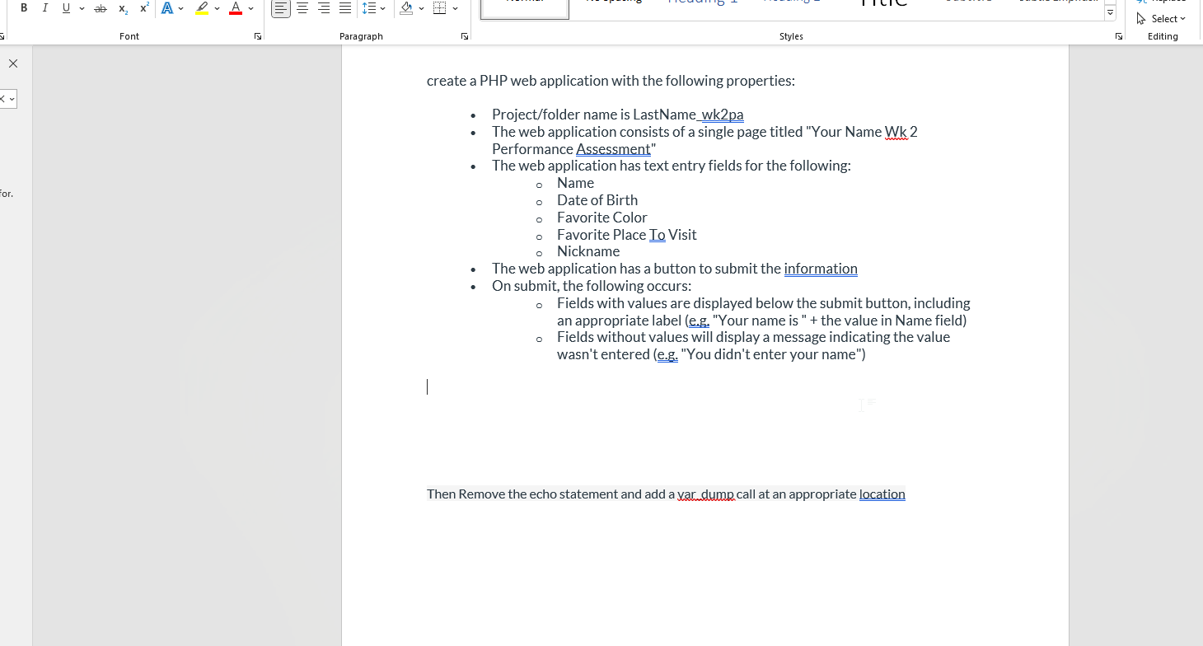Toggle italic formatting
The image size is (1203, 646).
pyautogui.click(x=44, y=8)
